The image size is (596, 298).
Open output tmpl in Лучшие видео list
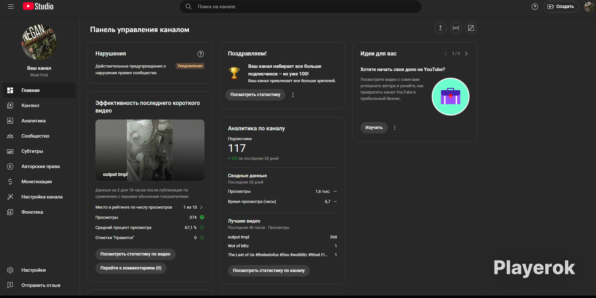point(238,237)
